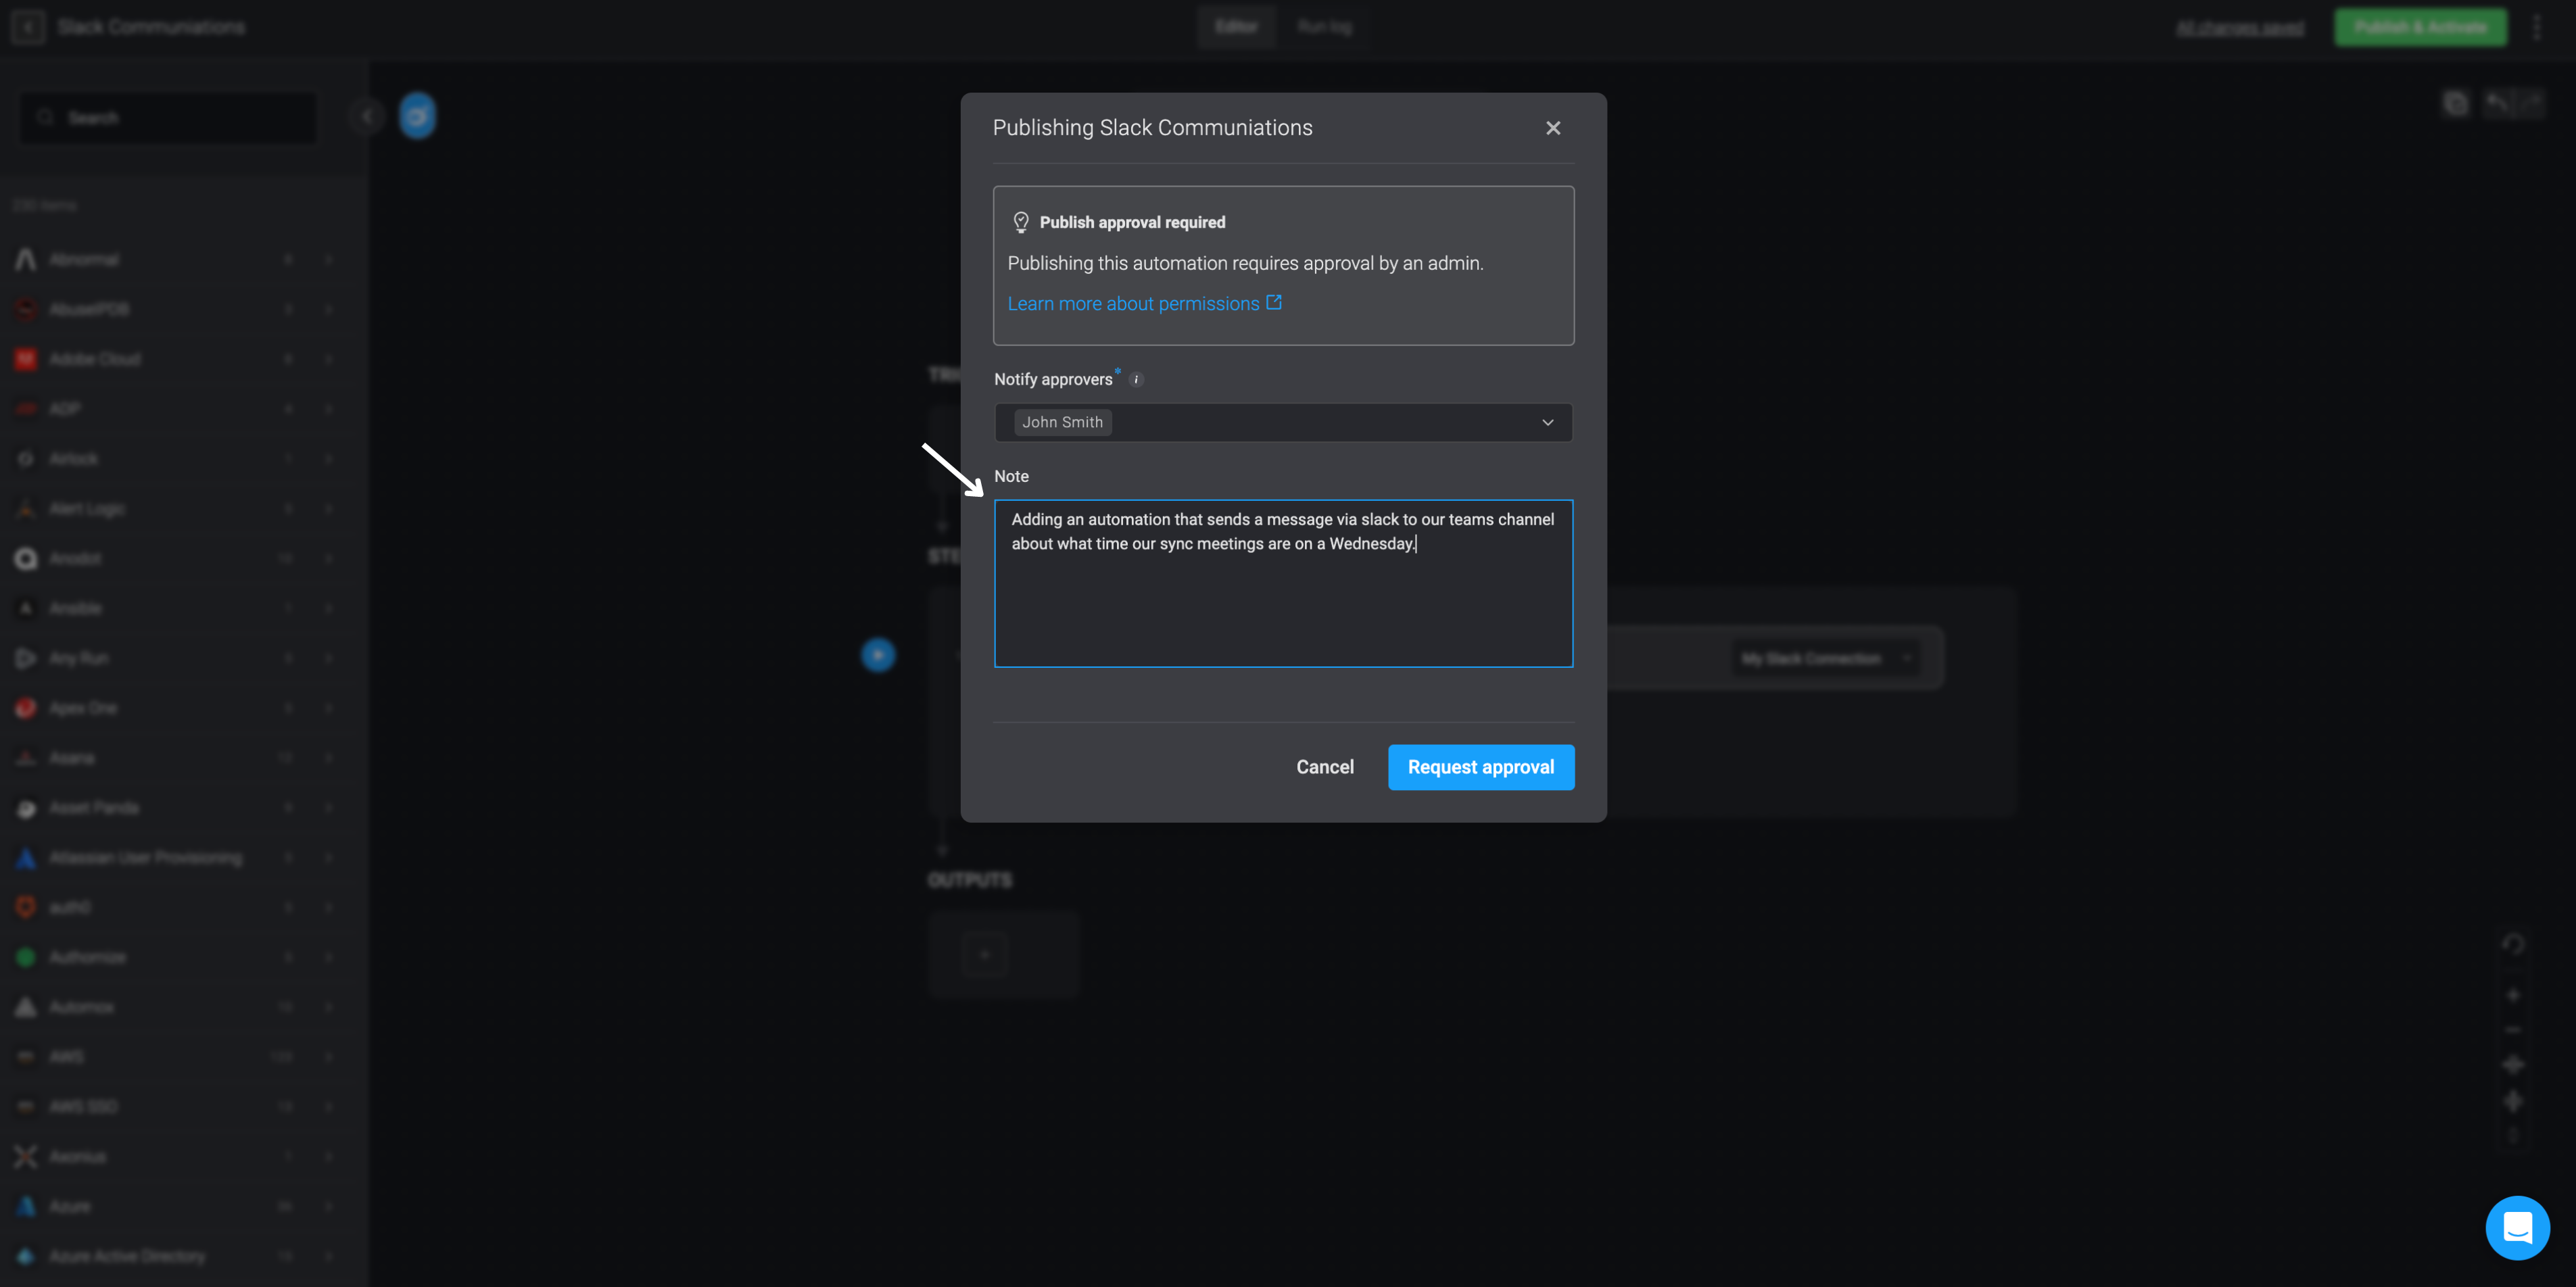The height and width of the screenshot is (1287, 2576).
Task: Switch to the Run log tab
Action: click(x=1324, y=27)
